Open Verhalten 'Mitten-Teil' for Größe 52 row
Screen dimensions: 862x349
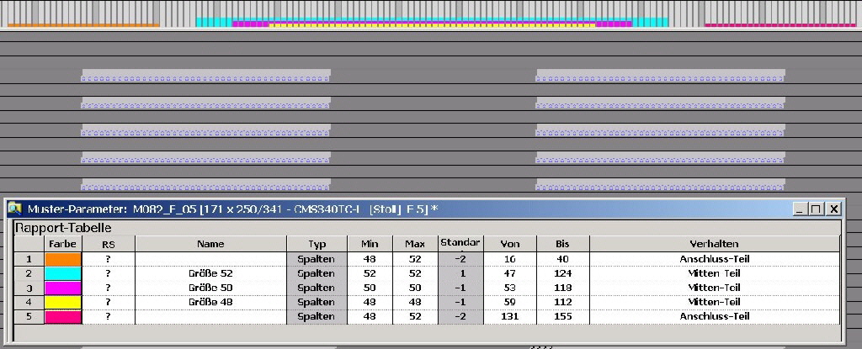(x=714, y=273)
